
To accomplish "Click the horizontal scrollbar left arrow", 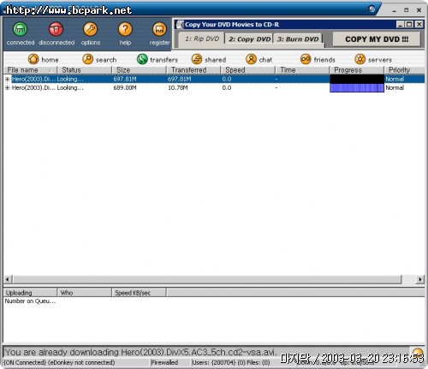I will [x=8, y=279].
